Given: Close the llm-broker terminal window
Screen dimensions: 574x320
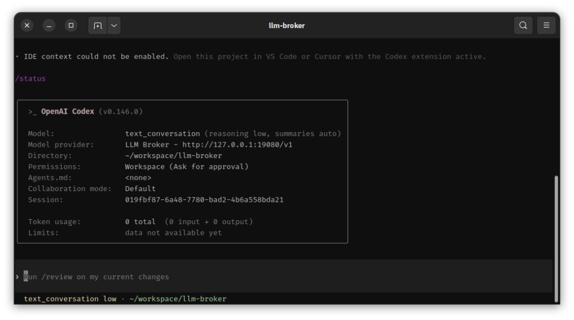Looking at the screenshot, I should tap(27, 25).
